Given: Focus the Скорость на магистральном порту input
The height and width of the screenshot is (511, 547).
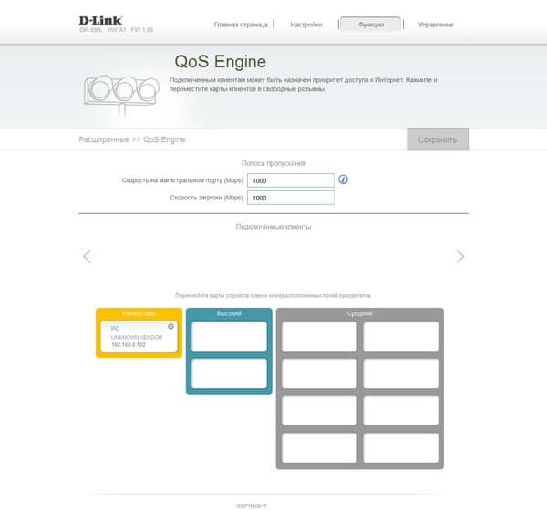Looking at the screenshot, I should [x=291, y=180].
